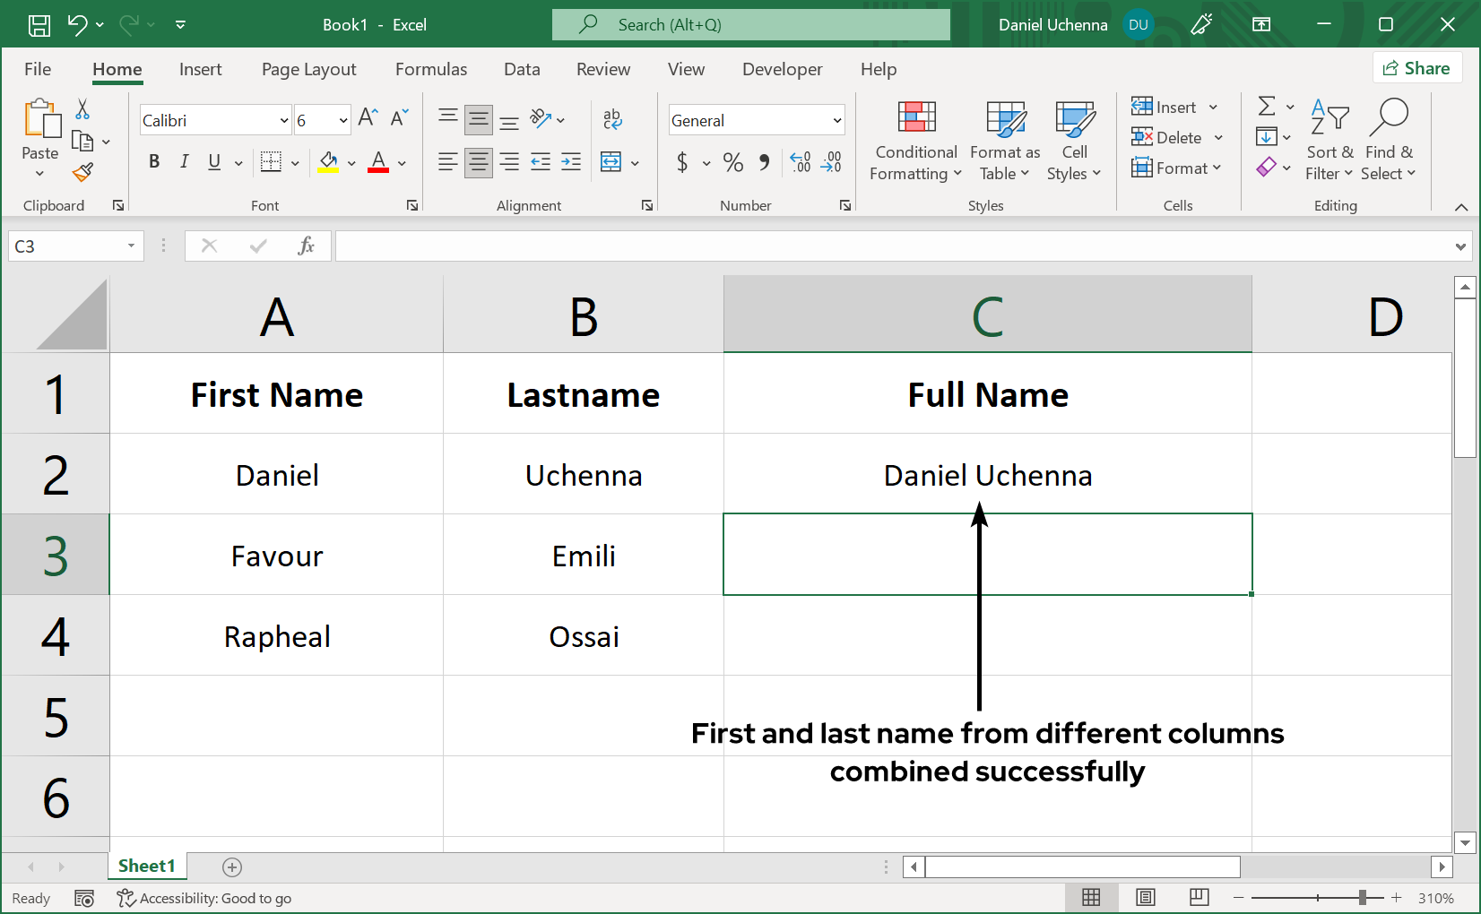The width and height of the screenshot is (1481, 914).
Task: Toggle italic formatting
Action: pyautogui.click(x=184, y=162)
